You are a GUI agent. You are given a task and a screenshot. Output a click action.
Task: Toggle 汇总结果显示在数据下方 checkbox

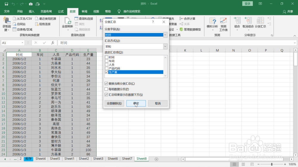pyautogui.click(x=106, y=95)
